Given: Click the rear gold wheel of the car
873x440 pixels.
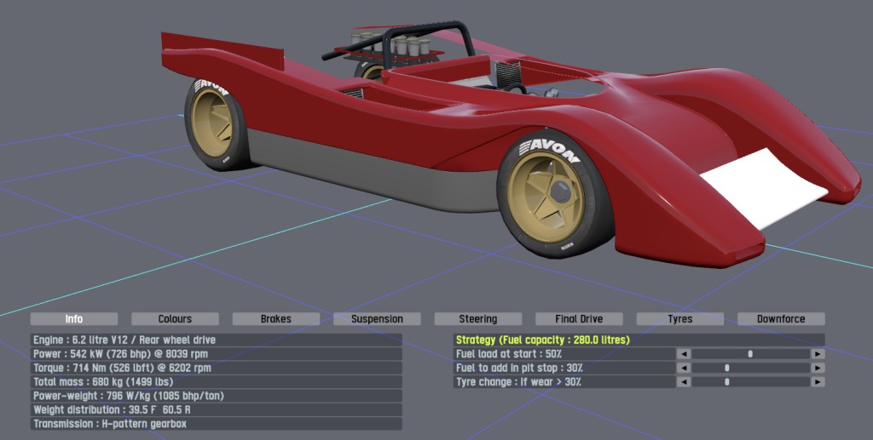Looking at the screenshot, I should coord(212,123).
